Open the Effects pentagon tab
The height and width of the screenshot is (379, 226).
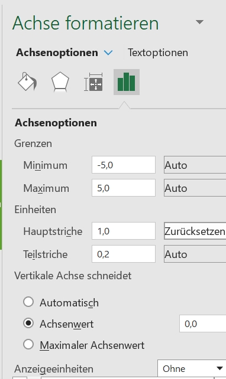tap(60, 82)
